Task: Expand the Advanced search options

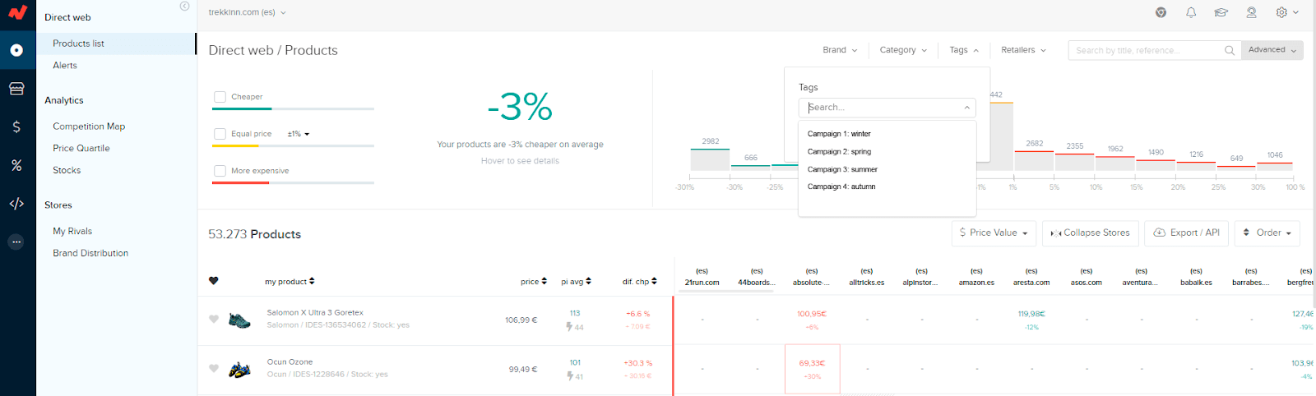Action: coord(1272,50)
